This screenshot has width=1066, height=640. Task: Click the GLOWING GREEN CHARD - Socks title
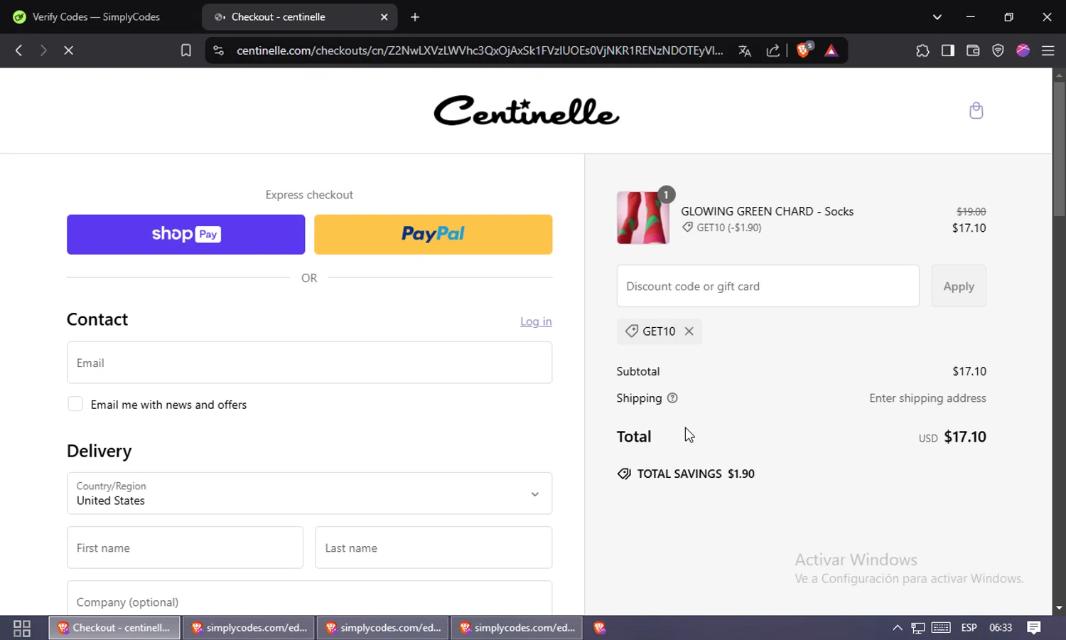(767, 211)
